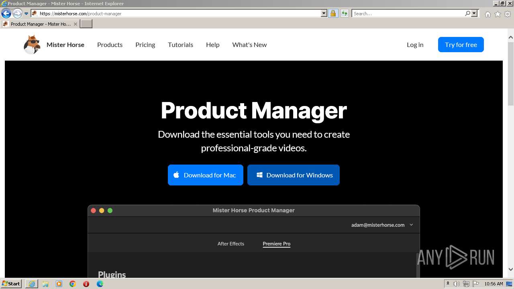Click the browser Search box
Image resolution: width=514 pixels, height=289 pixels.
tap(408, 13)
